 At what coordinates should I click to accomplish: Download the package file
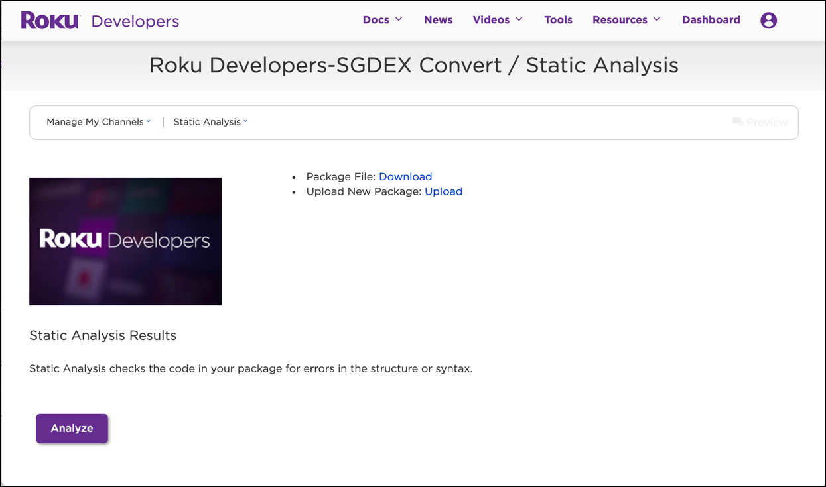[x=405, y=176]
